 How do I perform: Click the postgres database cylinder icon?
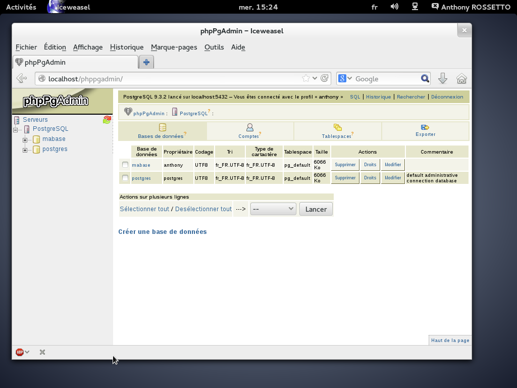coord(36,150)
